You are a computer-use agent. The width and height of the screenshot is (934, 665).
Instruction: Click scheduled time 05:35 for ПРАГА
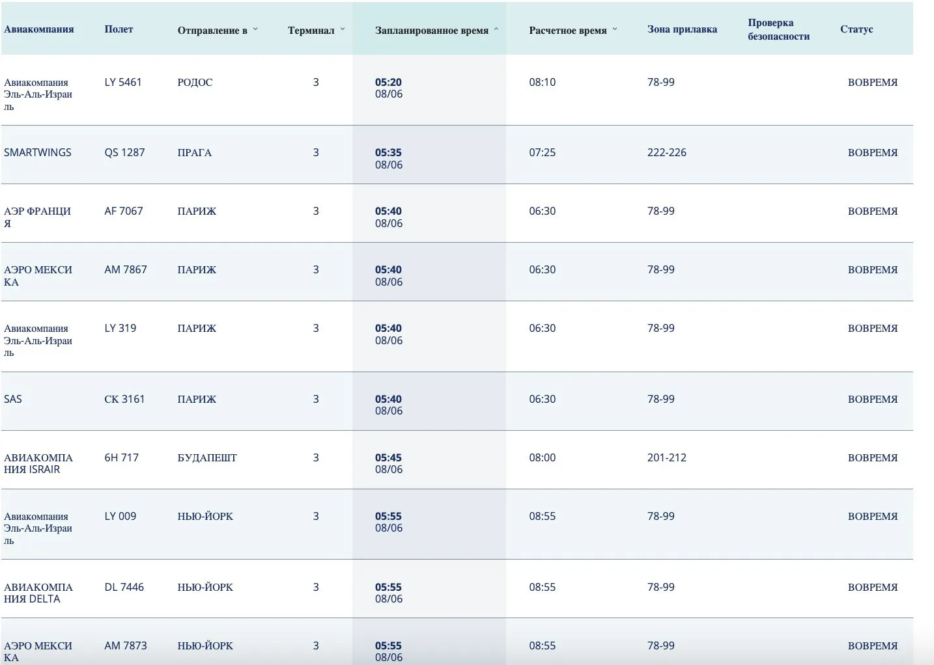click(388, 152)
